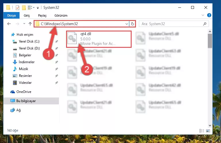Go forward with the right arrow
This screenshot has height=143, width=221.
[17, 24]
